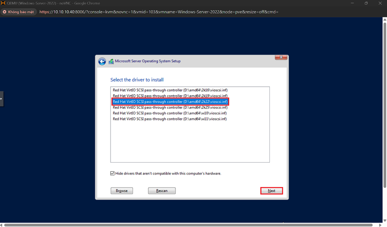Image resolution: width=387 pixels, height=227 pixels.
Task: Click the URL address bar
Action: 159,12
